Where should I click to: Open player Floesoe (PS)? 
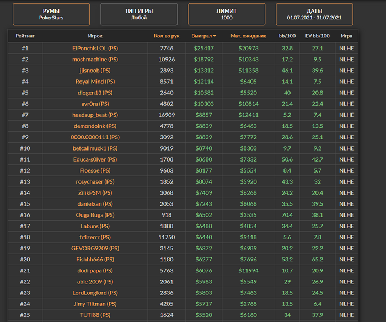(95, 170)
